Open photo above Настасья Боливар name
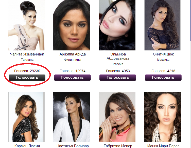Viewport: 191px width, 148px height. click(x=72, y=117)
